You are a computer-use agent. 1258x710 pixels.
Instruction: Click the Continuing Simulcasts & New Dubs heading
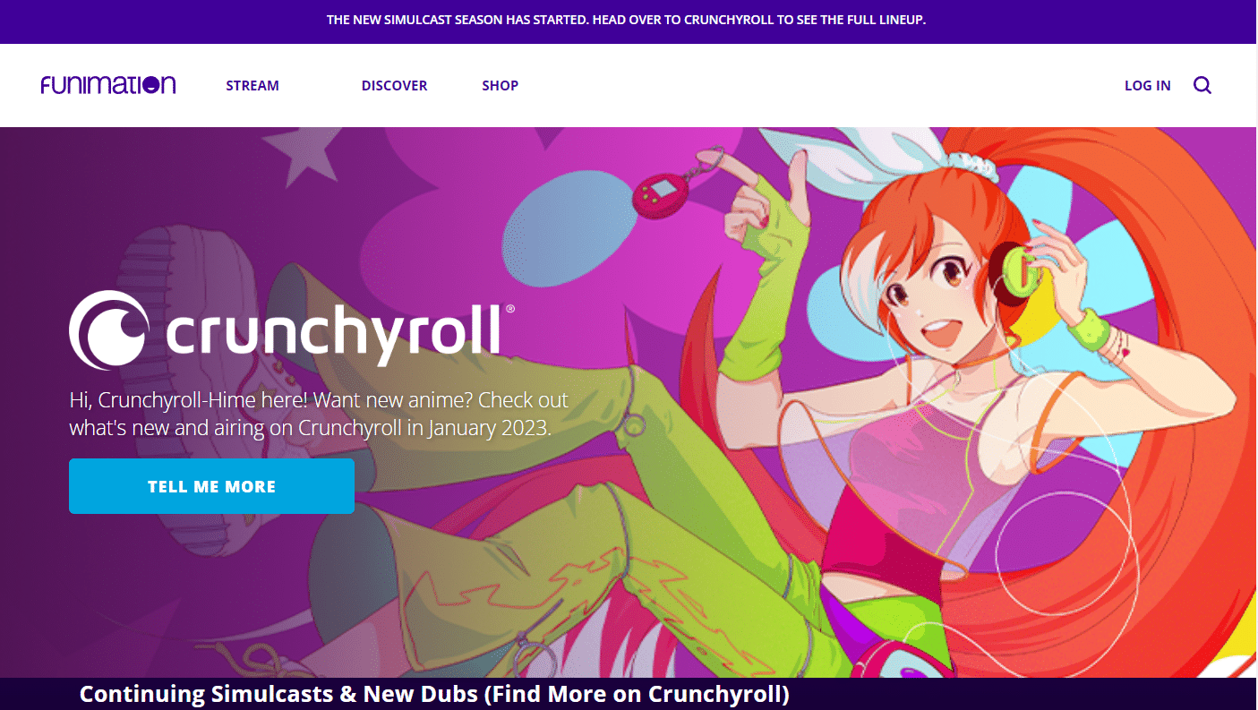click(434, 694)
